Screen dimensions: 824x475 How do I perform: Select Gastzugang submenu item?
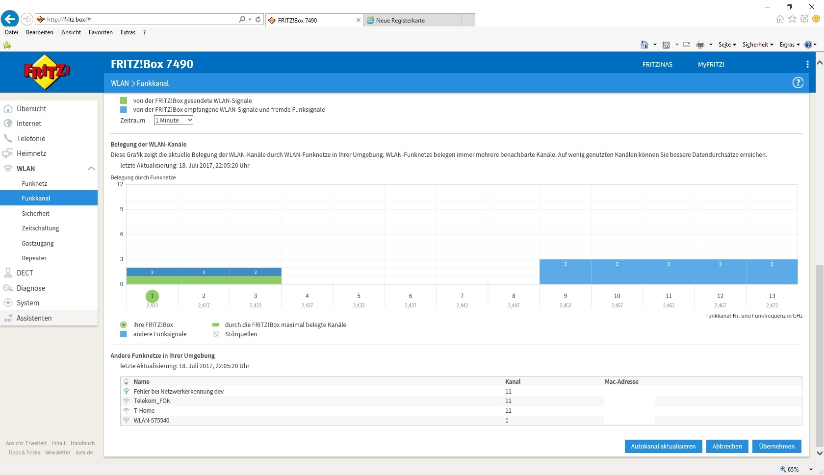pyautogui.click(x=38, y=243)
